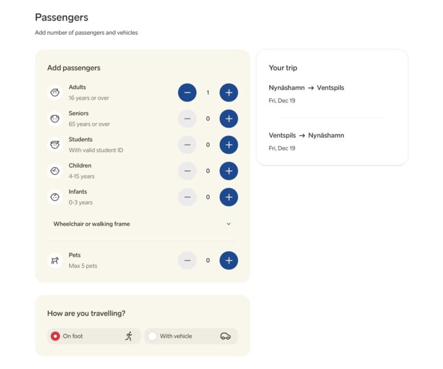Increase the Infants count
The height and width of the screenshot is (369, 443).
coord(229,197)
